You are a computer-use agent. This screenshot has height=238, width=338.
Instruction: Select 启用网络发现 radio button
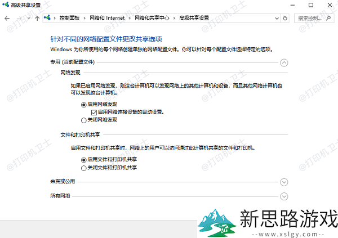[83, 105]
